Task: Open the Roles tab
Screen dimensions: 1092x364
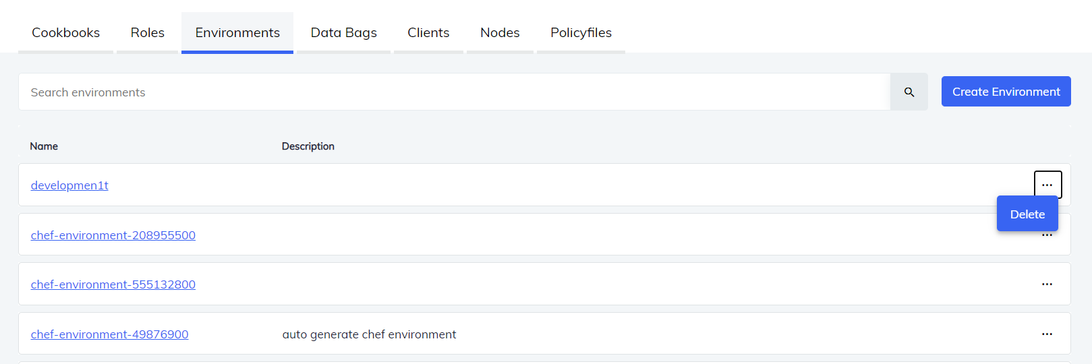Action: pyautogui.click(x=147, y=32)
